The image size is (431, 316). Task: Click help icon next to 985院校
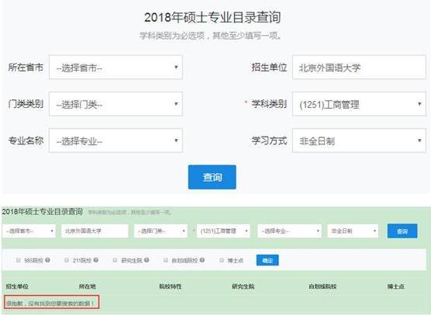47,260
